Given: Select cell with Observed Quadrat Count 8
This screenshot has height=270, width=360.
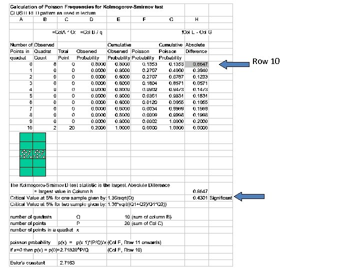Looking at the screenshot, I should (x=45, y=64).
